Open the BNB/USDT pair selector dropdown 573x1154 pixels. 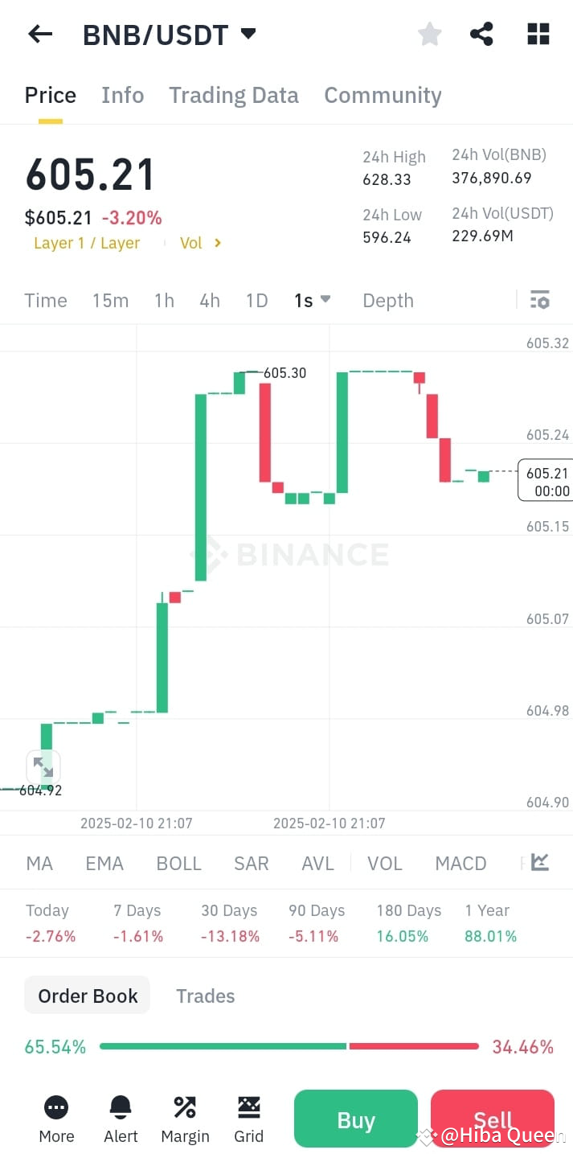pyautogui.click(x=169, y=34)
